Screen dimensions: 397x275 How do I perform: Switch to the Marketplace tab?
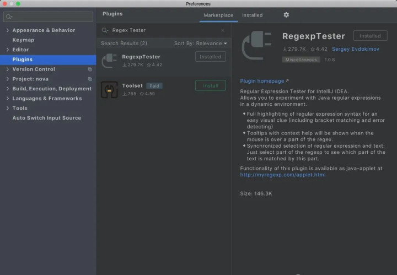pyautogui.click(x=218, y=15)
